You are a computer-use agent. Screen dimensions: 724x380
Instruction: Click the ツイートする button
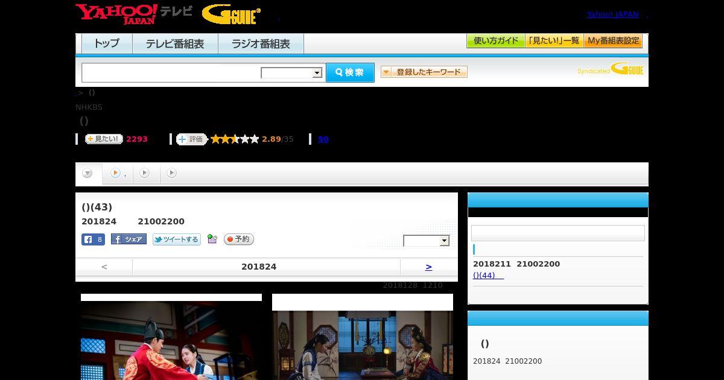(177, 239)
